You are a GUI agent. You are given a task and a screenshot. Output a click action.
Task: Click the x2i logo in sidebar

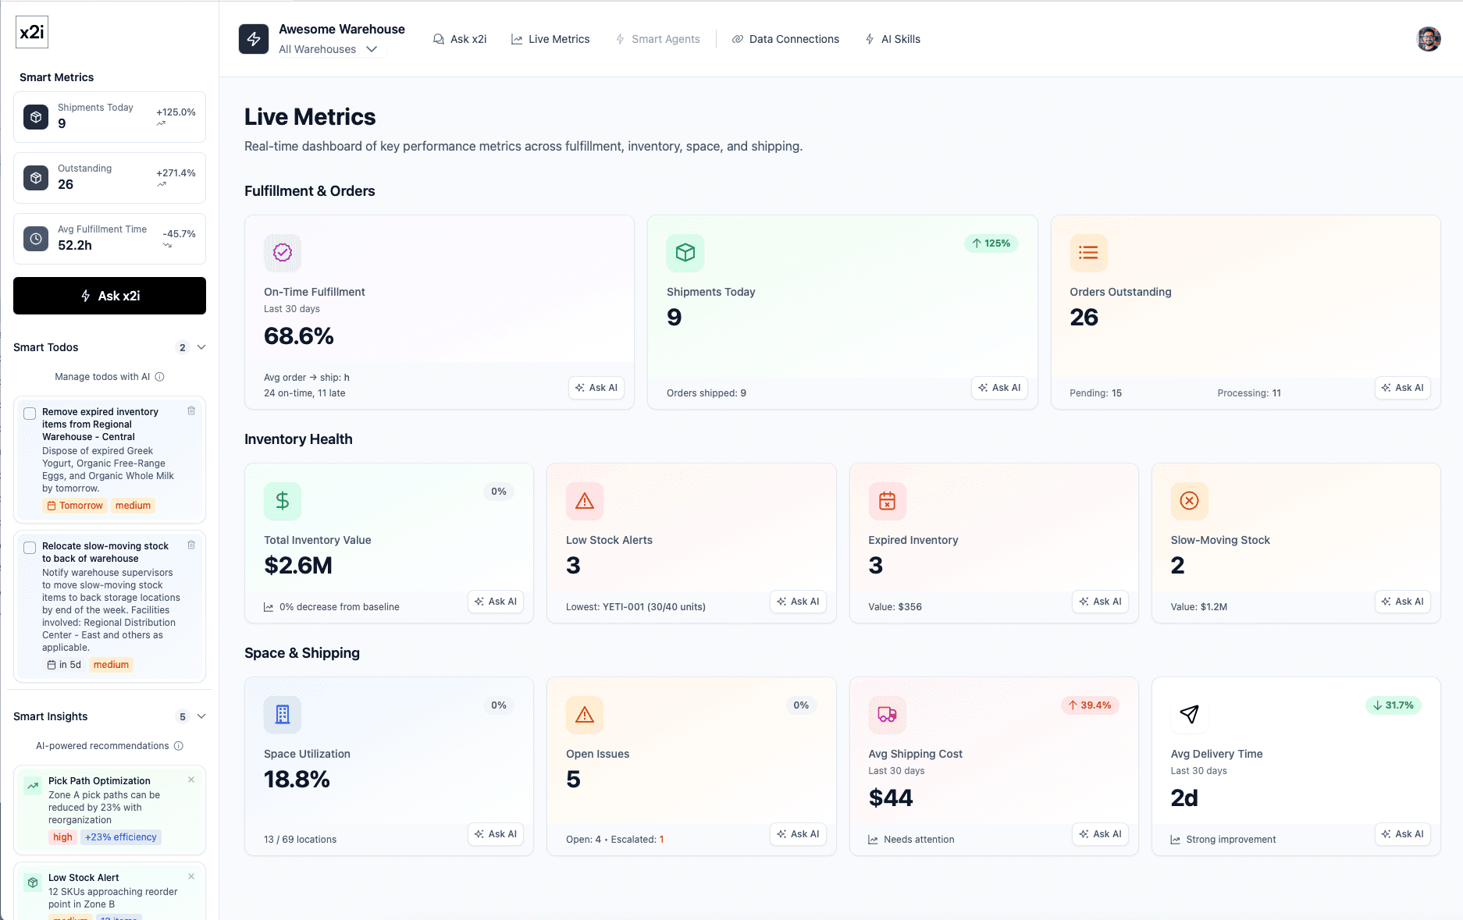(32, 32)
